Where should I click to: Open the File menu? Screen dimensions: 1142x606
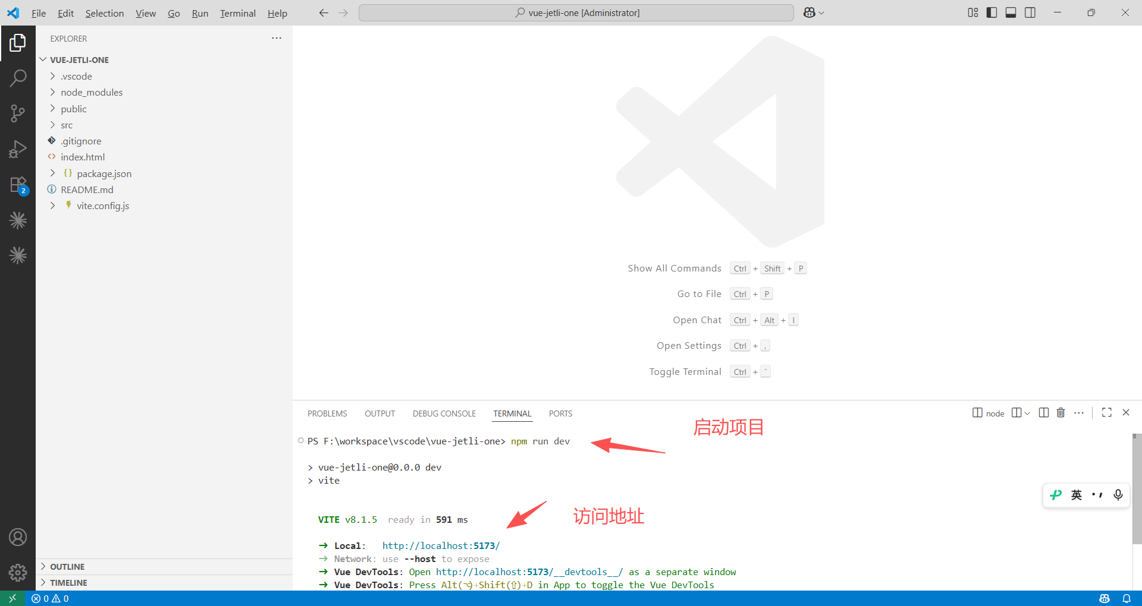[x=39, y=13]
